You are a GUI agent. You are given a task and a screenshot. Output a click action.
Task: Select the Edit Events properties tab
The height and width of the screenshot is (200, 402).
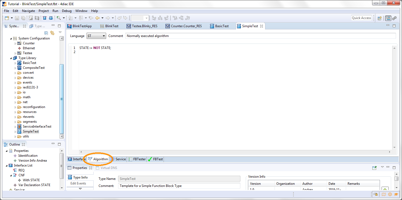point(78,183)
